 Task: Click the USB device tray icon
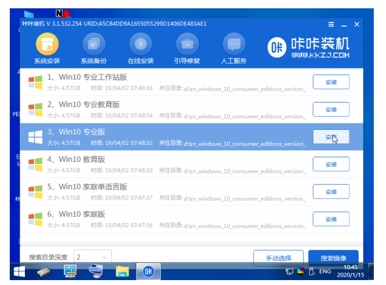click(x=312, y=271)
